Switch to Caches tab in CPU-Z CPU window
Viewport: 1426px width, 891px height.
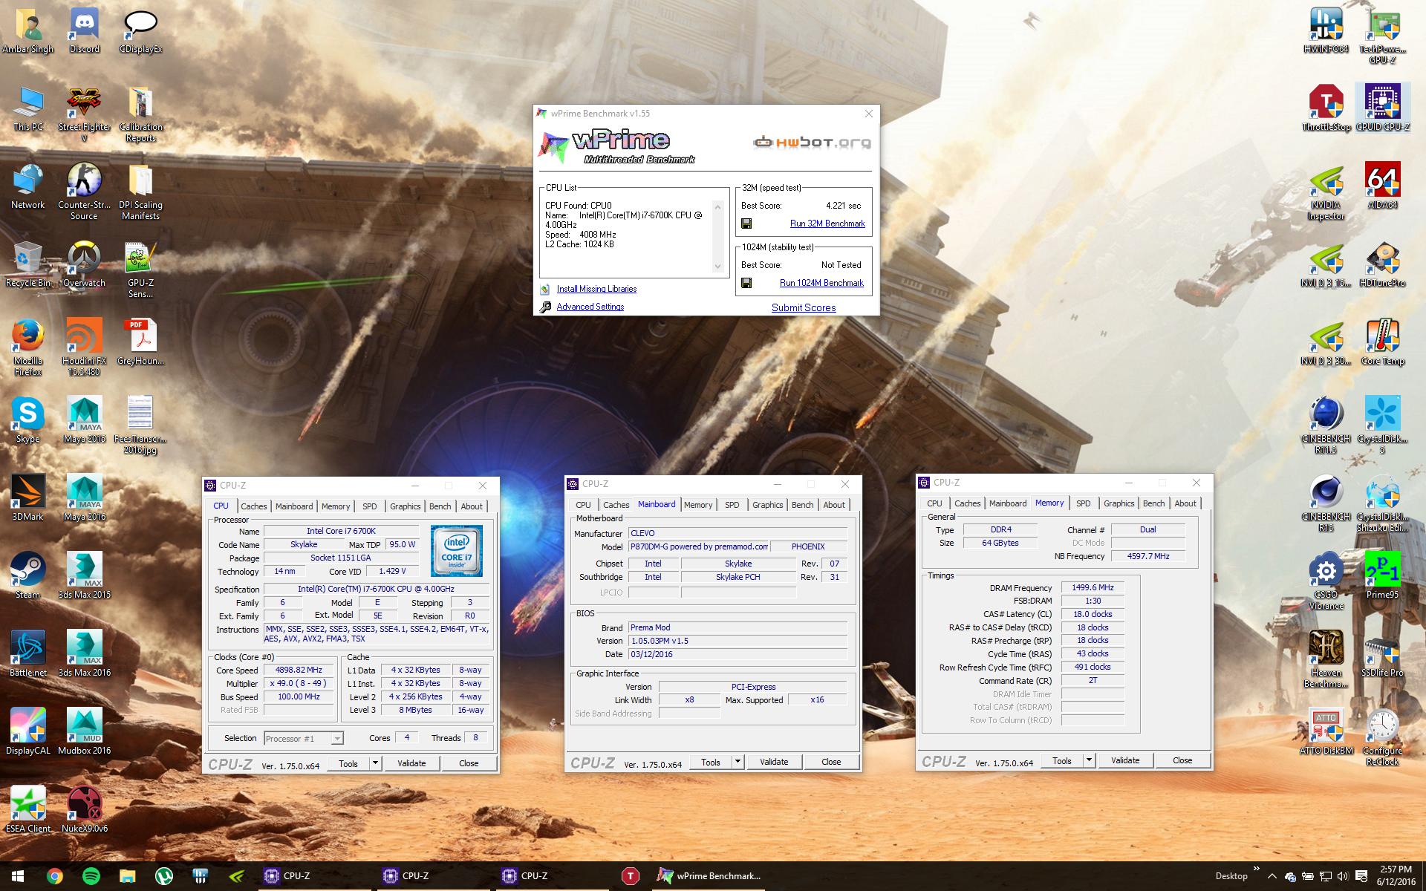(x=253, y=506)
